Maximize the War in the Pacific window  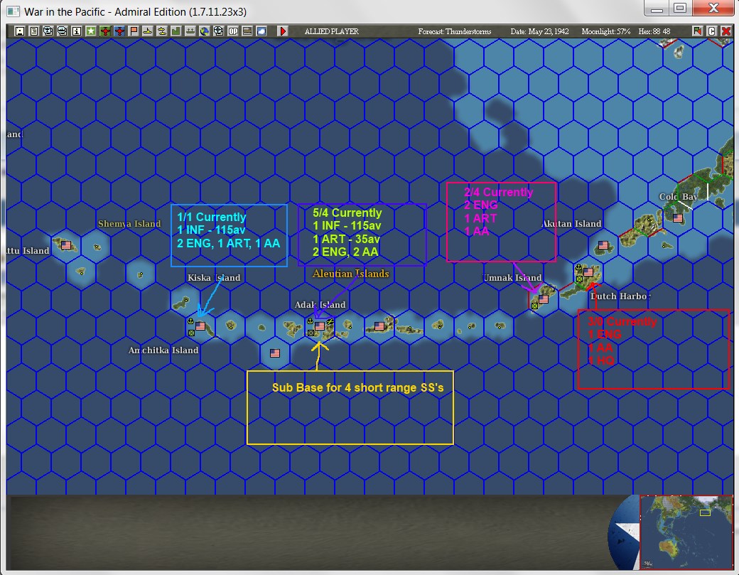pyautogui.click(x=679, y=8)
